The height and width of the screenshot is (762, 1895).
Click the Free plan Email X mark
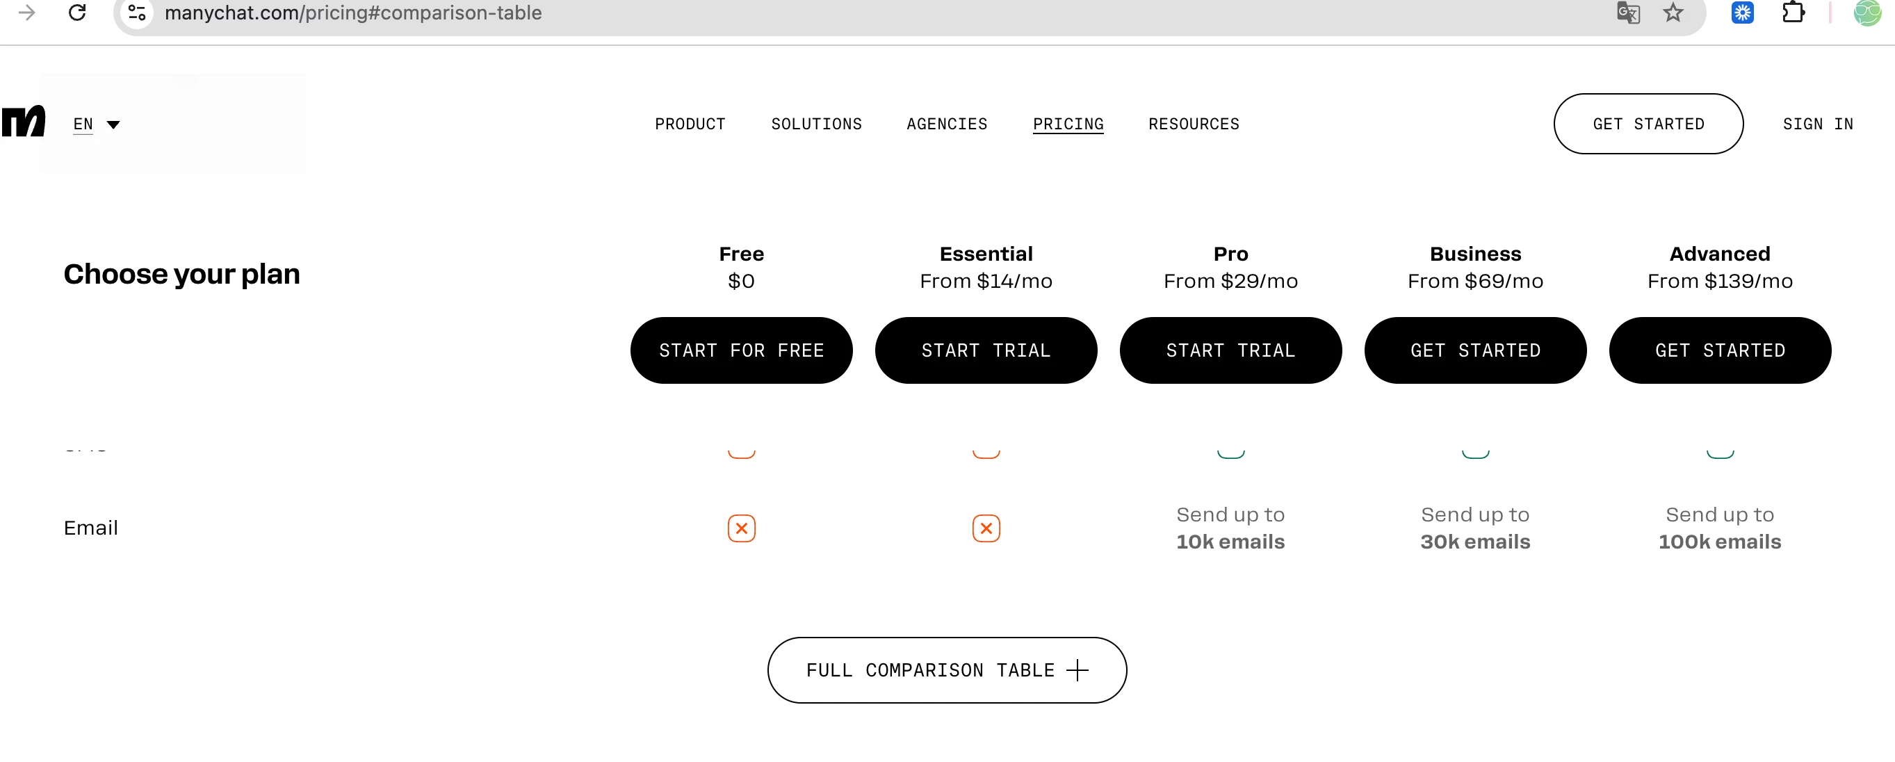pyautogui.click(x=741, y=528)
